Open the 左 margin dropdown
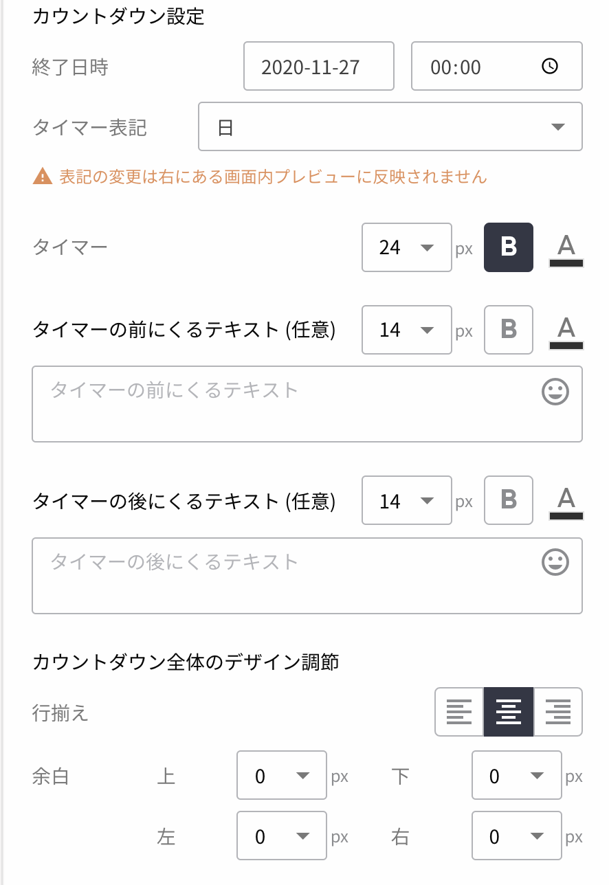609x885 pixels. point(282,836)
